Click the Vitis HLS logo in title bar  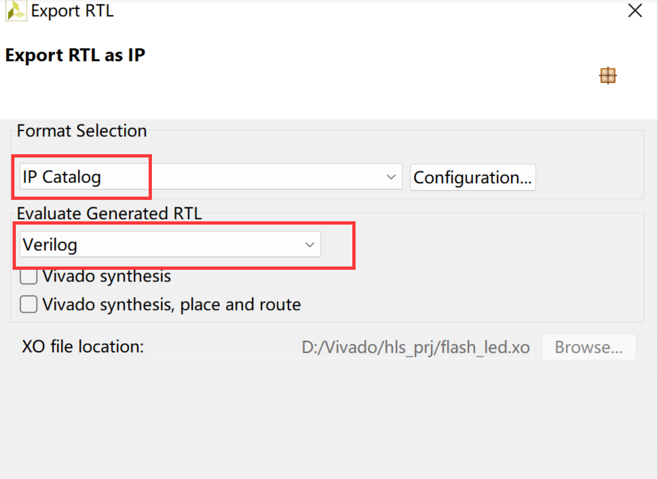click(16, 11)
